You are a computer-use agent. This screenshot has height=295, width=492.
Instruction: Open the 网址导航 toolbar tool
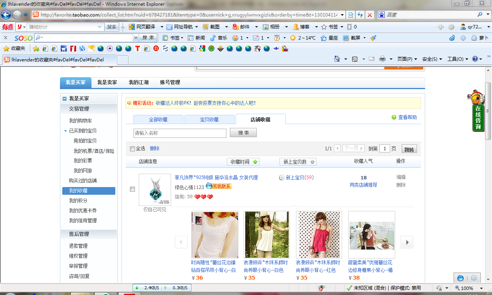180,27
